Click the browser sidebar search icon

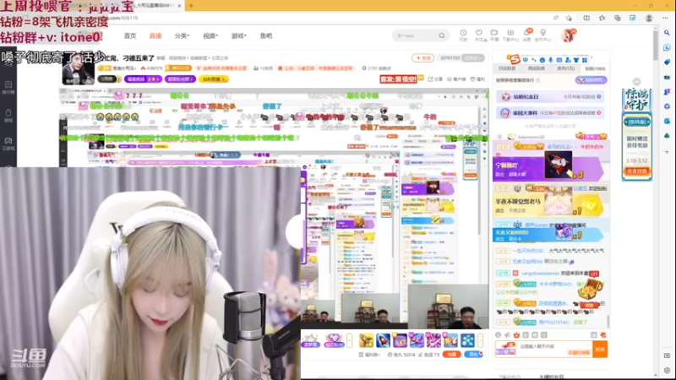tap(667, 33)
